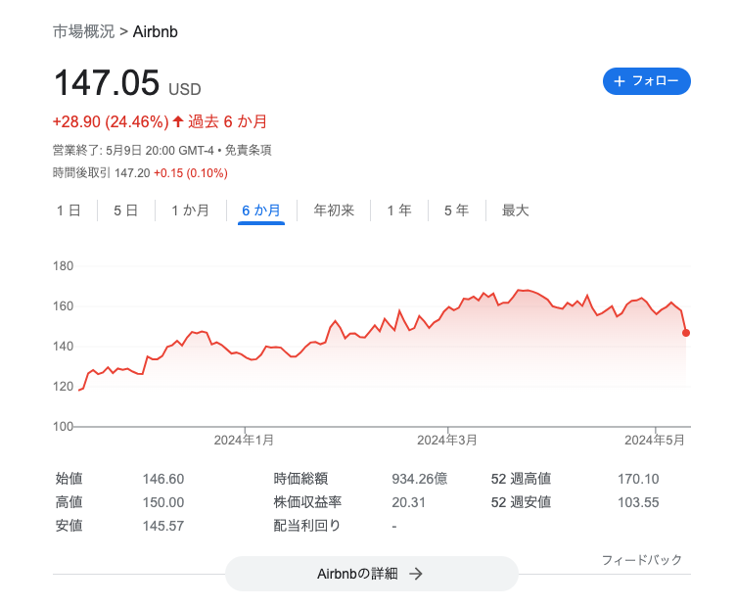
Task: Click the 52 週高値 value 170.10
Action: coord(638,479)
